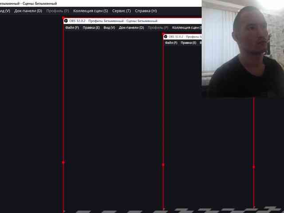Open Коллекция сцен (S) in the top menu bar
Screen dimensions: 284x213
point(91,11)
